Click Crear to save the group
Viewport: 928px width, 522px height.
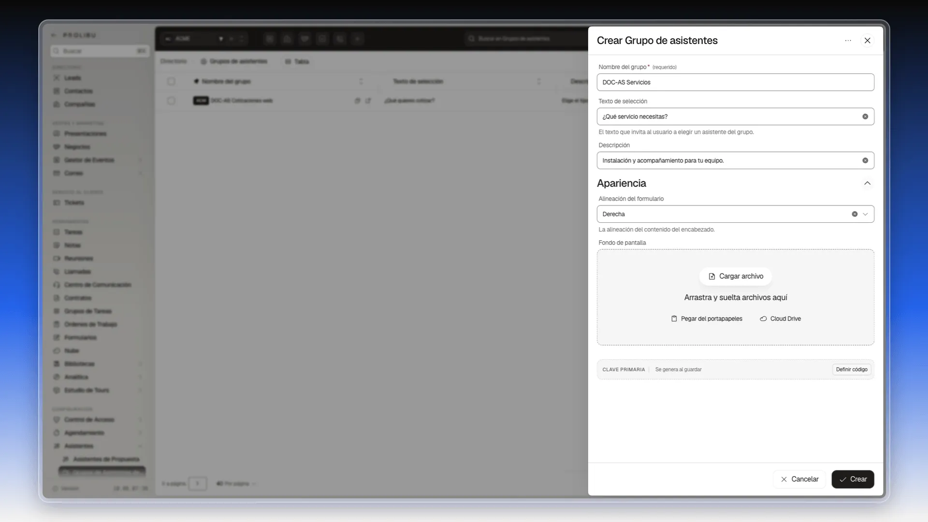coord(853,479)
